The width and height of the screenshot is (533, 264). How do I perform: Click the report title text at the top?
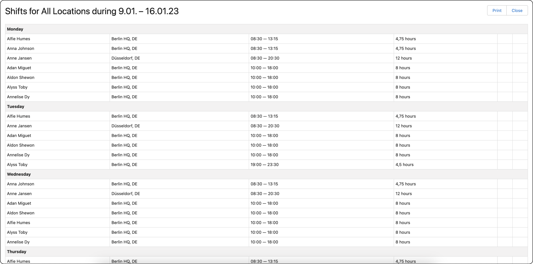[x=92, y=11]
